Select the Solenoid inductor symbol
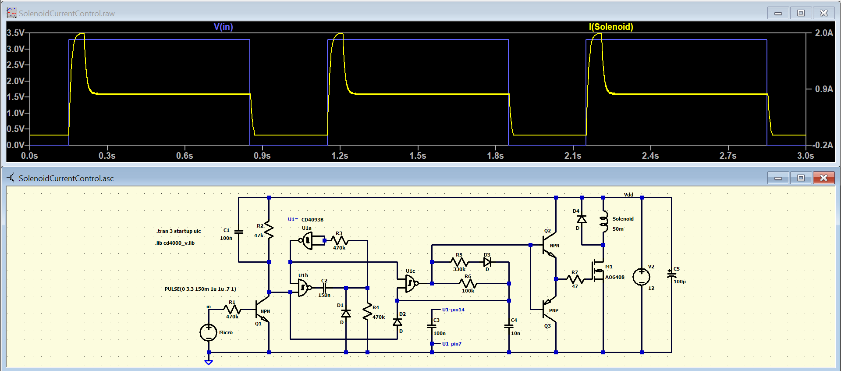This screenshot has width=841, height=371. (604, 221)
